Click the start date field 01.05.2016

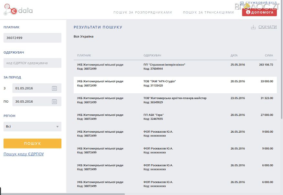(31, 88)
